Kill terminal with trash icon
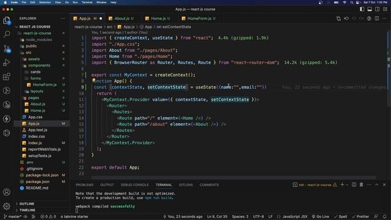 click(x=361, y=185)
